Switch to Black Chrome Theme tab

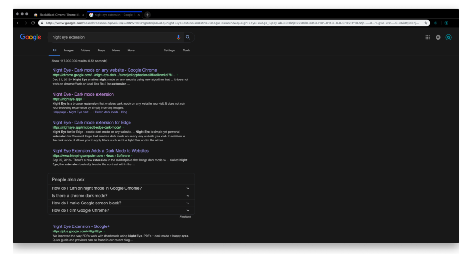[x=59, y=15]
